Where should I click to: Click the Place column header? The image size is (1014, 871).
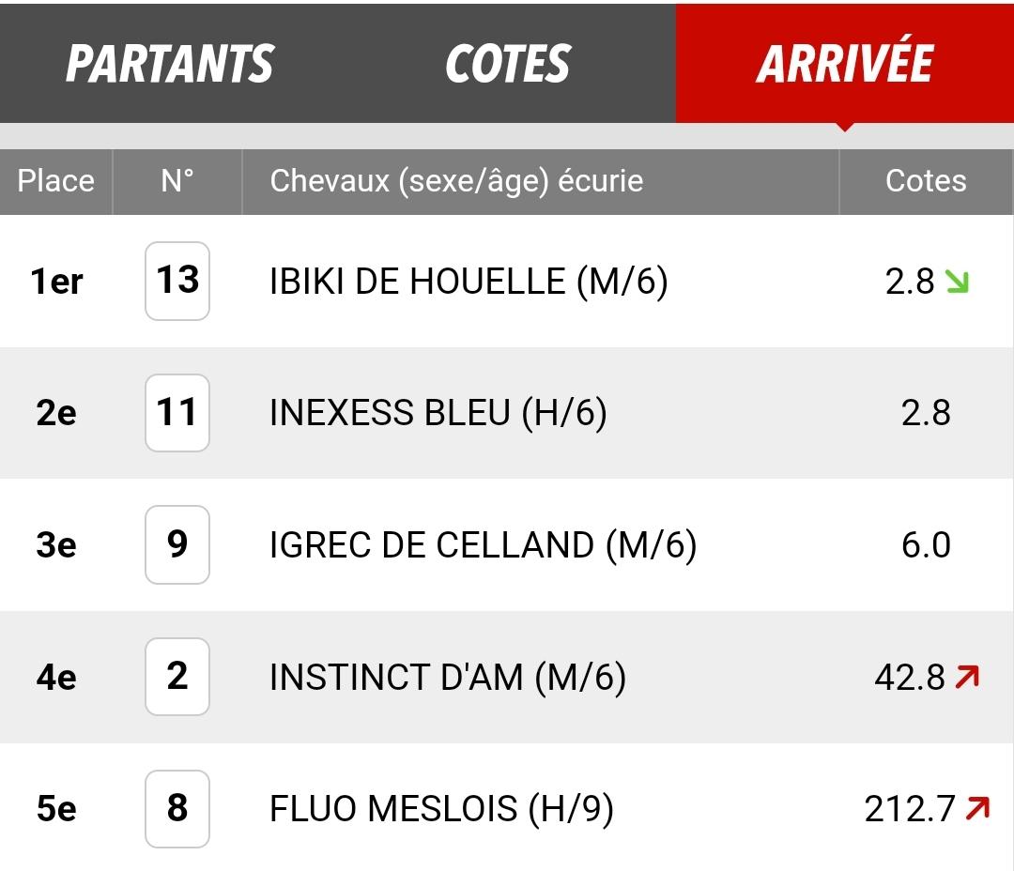[55, 181]
